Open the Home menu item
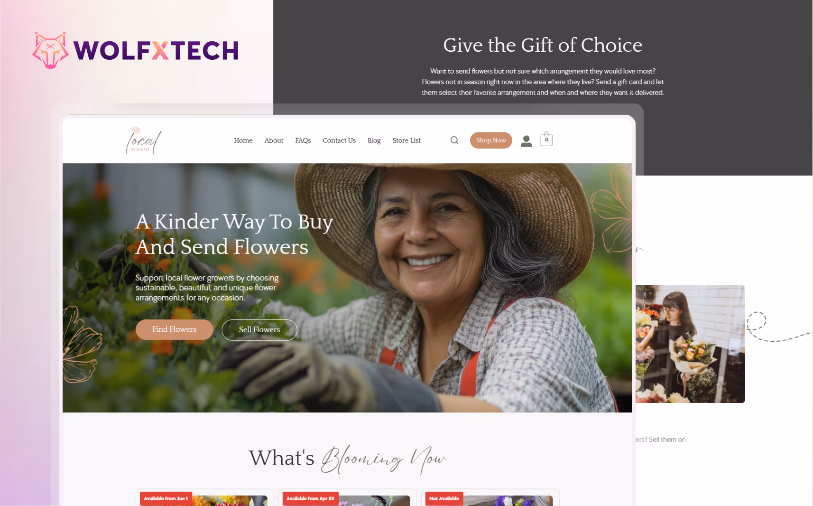Image resolution: width=813 pixels, height=506 pixels. pos(243,141)
